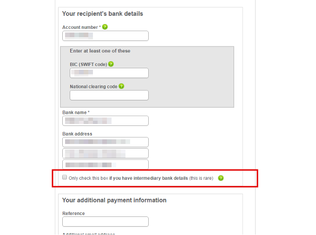The height and width of the screenshot is (235, 316).
Task: Click into the Reference field
Action: [x=105, y=222]
